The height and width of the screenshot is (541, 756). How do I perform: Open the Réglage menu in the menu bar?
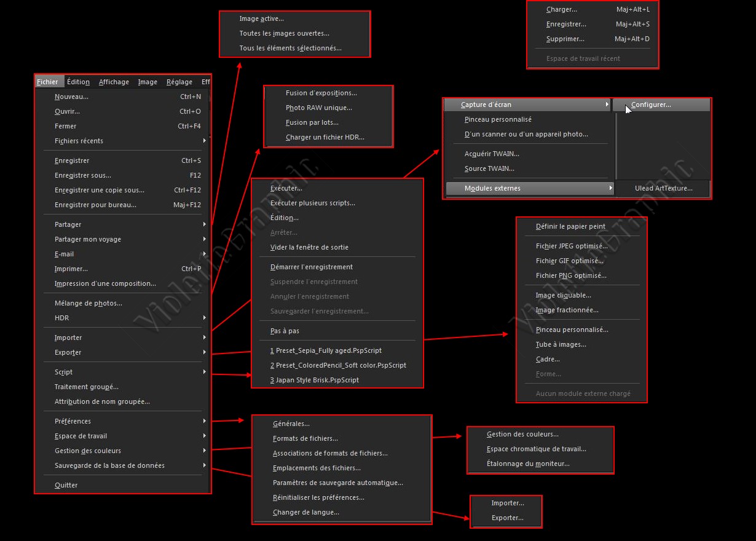(179, 82)
